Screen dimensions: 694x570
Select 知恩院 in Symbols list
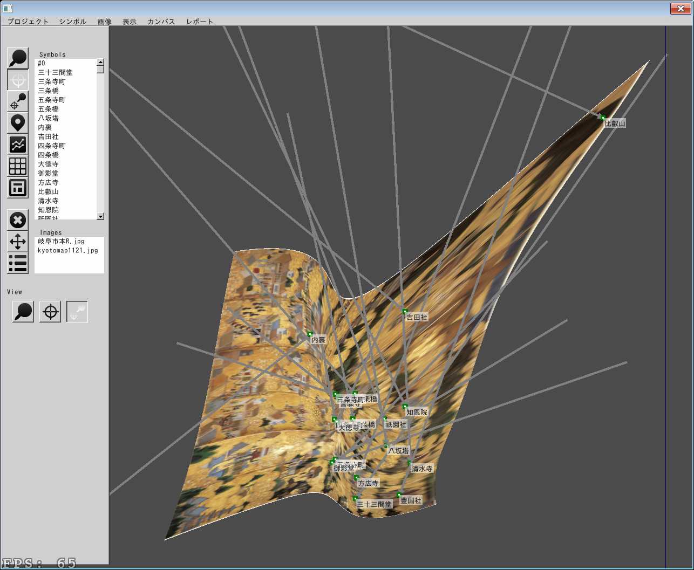65,210
